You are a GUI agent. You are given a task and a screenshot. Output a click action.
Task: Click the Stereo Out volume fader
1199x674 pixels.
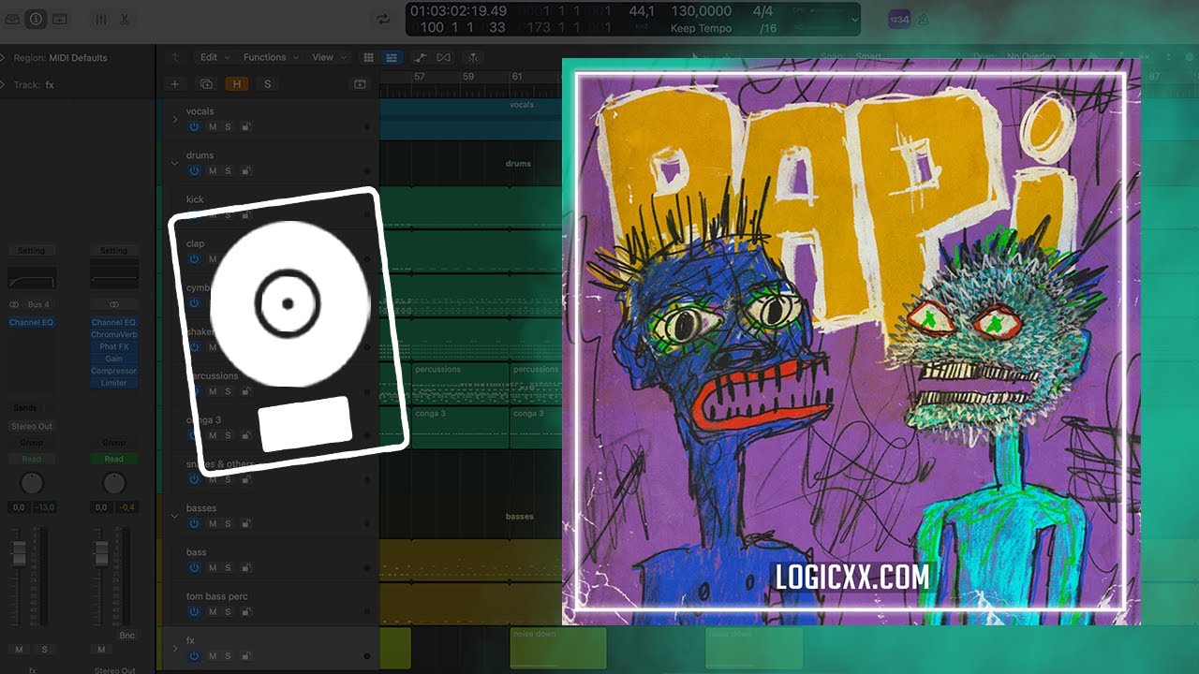100,552
